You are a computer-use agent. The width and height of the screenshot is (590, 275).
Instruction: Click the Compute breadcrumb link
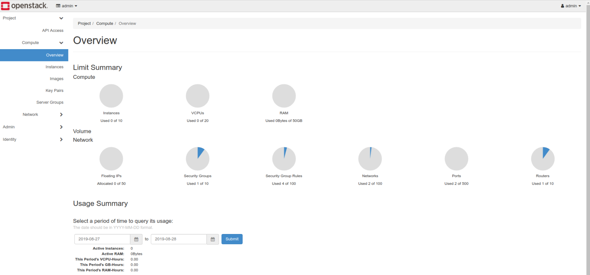point(104,24)
